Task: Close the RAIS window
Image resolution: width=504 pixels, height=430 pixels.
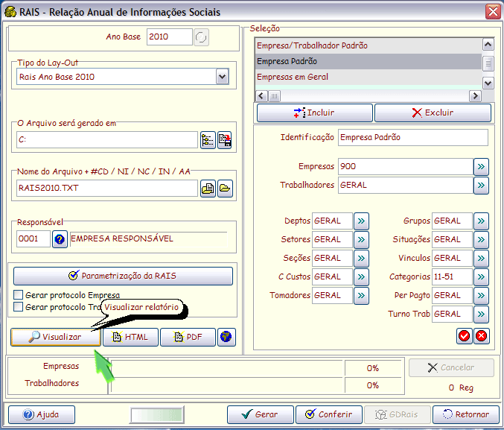Action: [x=493, y=12]
